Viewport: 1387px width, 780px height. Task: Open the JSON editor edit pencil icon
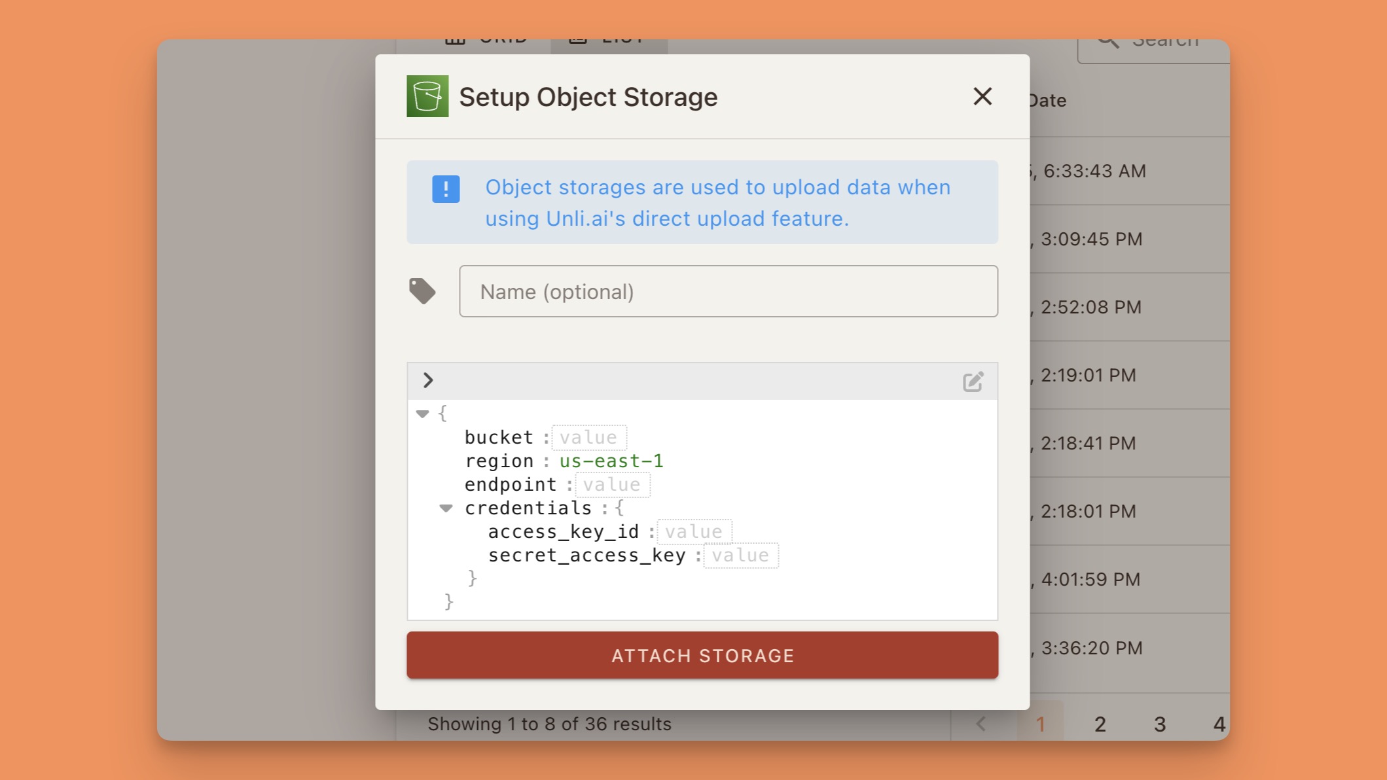click(973, 380)
